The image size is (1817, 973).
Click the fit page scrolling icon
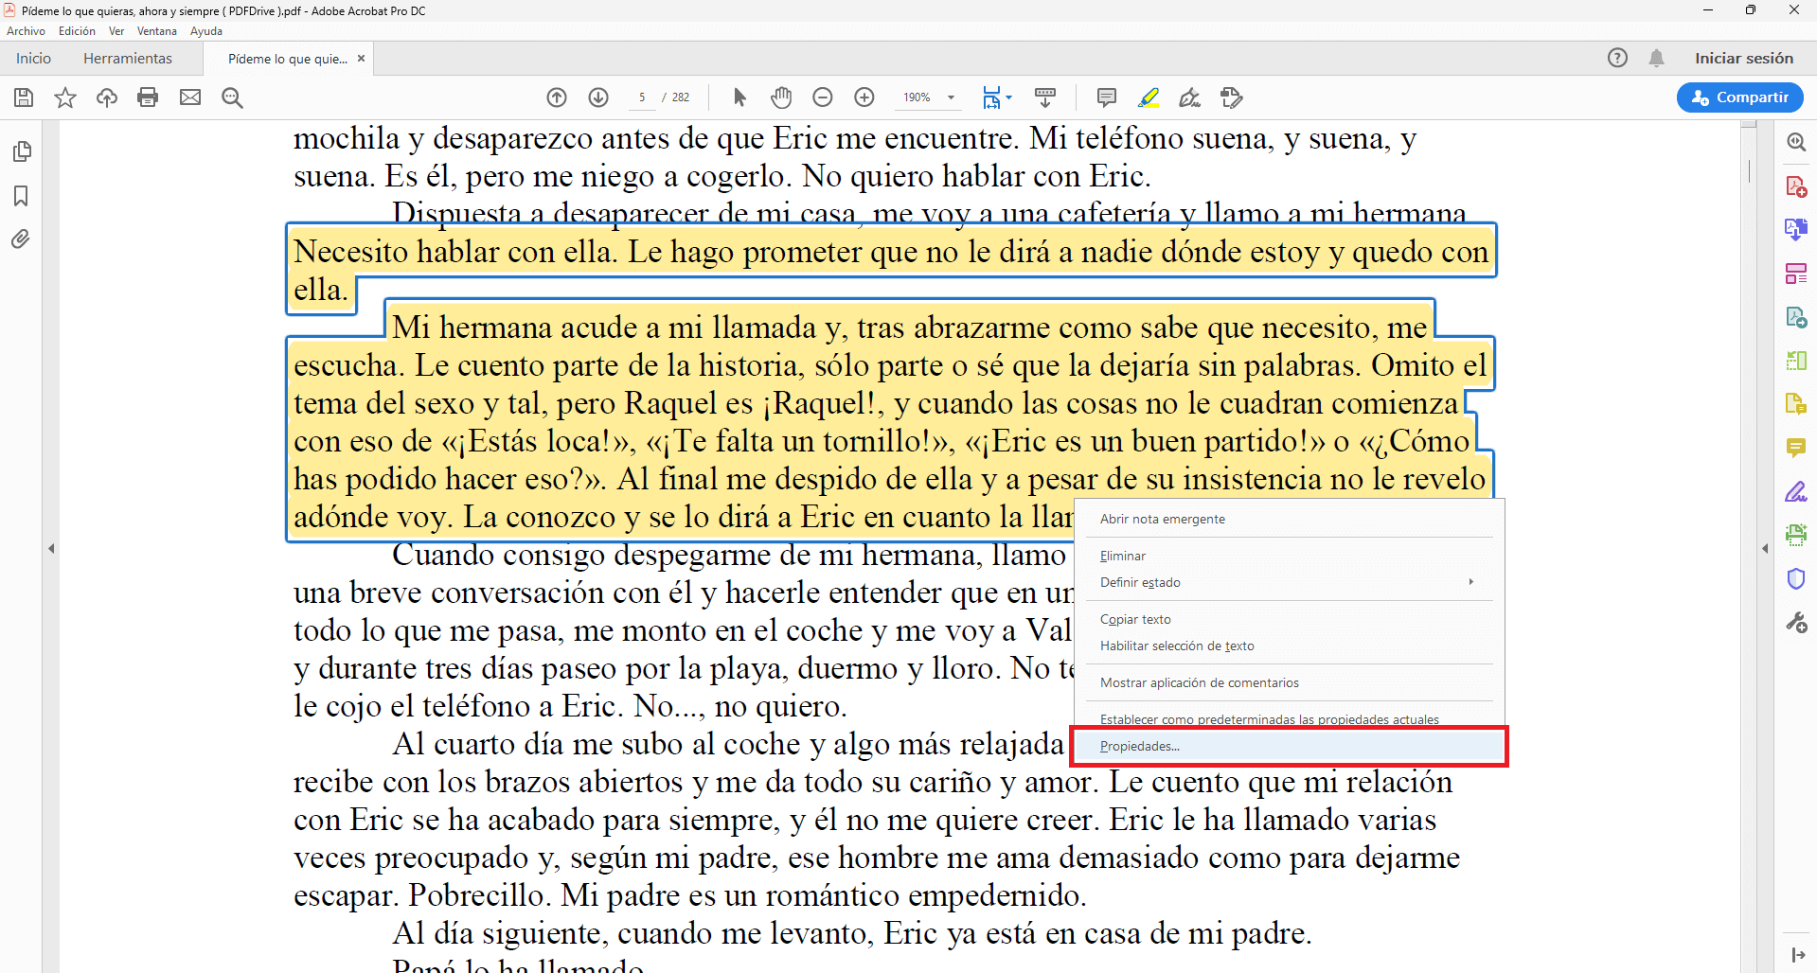pyautogui.click(x=990, y=97)
